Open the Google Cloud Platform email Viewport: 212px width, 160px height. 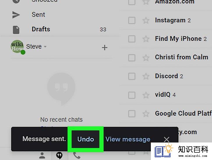click(x=183, y=113)
